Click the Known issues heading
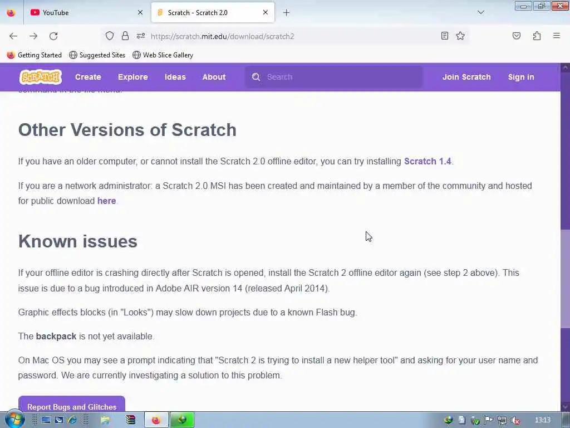This screenshot has height=428, width=570. [x=78, y=241]
